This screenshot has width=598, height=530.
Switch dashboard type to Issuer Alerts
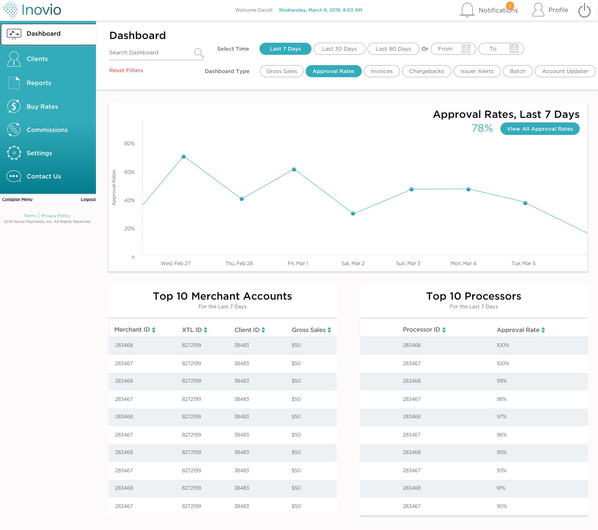[477, 71]
